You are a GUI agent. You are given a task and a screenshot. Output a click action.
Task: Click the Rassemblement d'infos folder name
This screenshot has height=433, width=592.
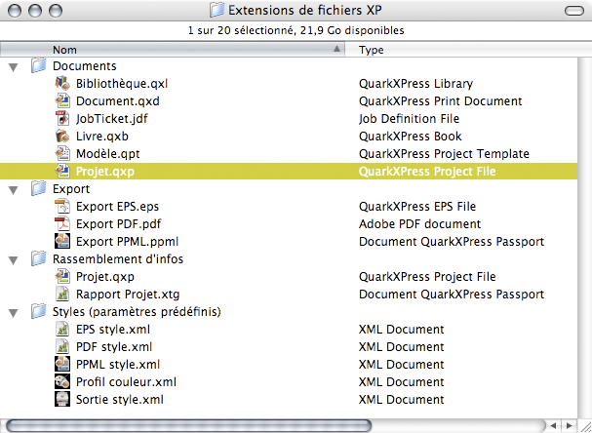(x=118, y=259)
